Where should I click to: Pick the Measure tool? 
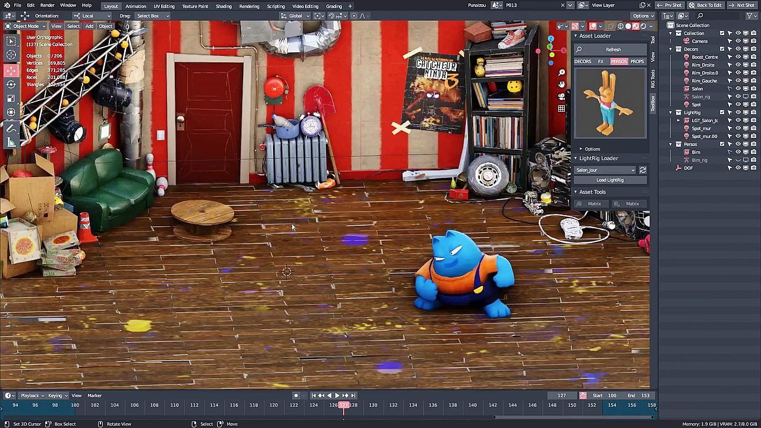11,143
